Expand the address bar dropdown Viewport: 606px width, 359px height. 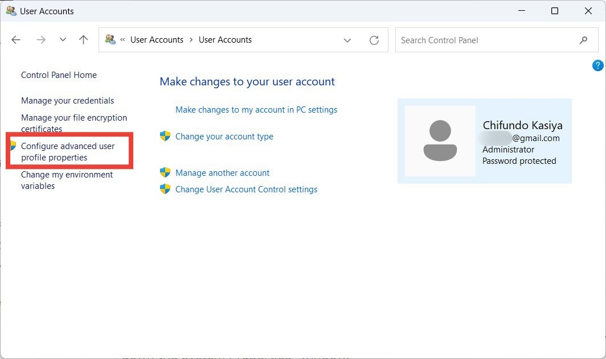click(347, 40)
